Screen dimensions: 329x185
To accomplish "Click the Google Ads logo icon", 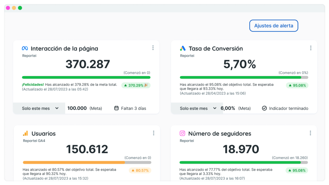I will (x=183, y=49).
